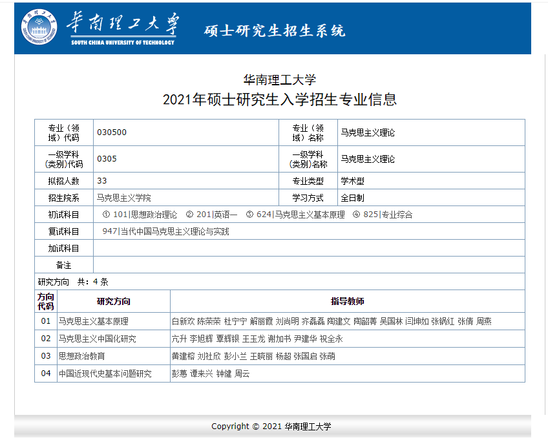Click the 复试科目 label cell
The image size is (548, 442).
64,231
